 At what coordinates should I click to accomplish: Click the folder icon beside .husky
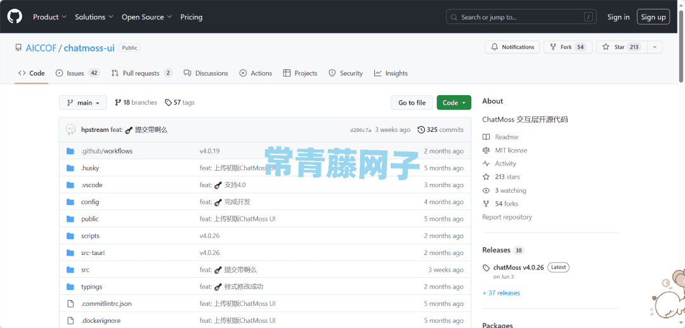70,168
